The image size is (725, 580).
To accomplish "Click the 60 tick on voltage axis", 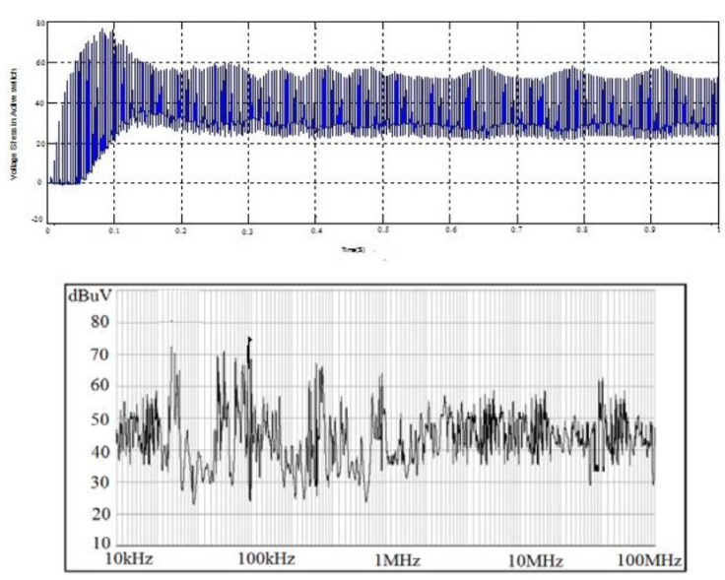I will (x=38, y=62).
